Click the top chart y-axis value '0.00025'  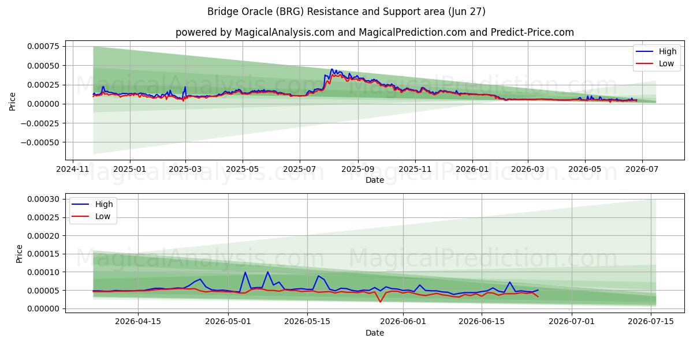(43, 85)
